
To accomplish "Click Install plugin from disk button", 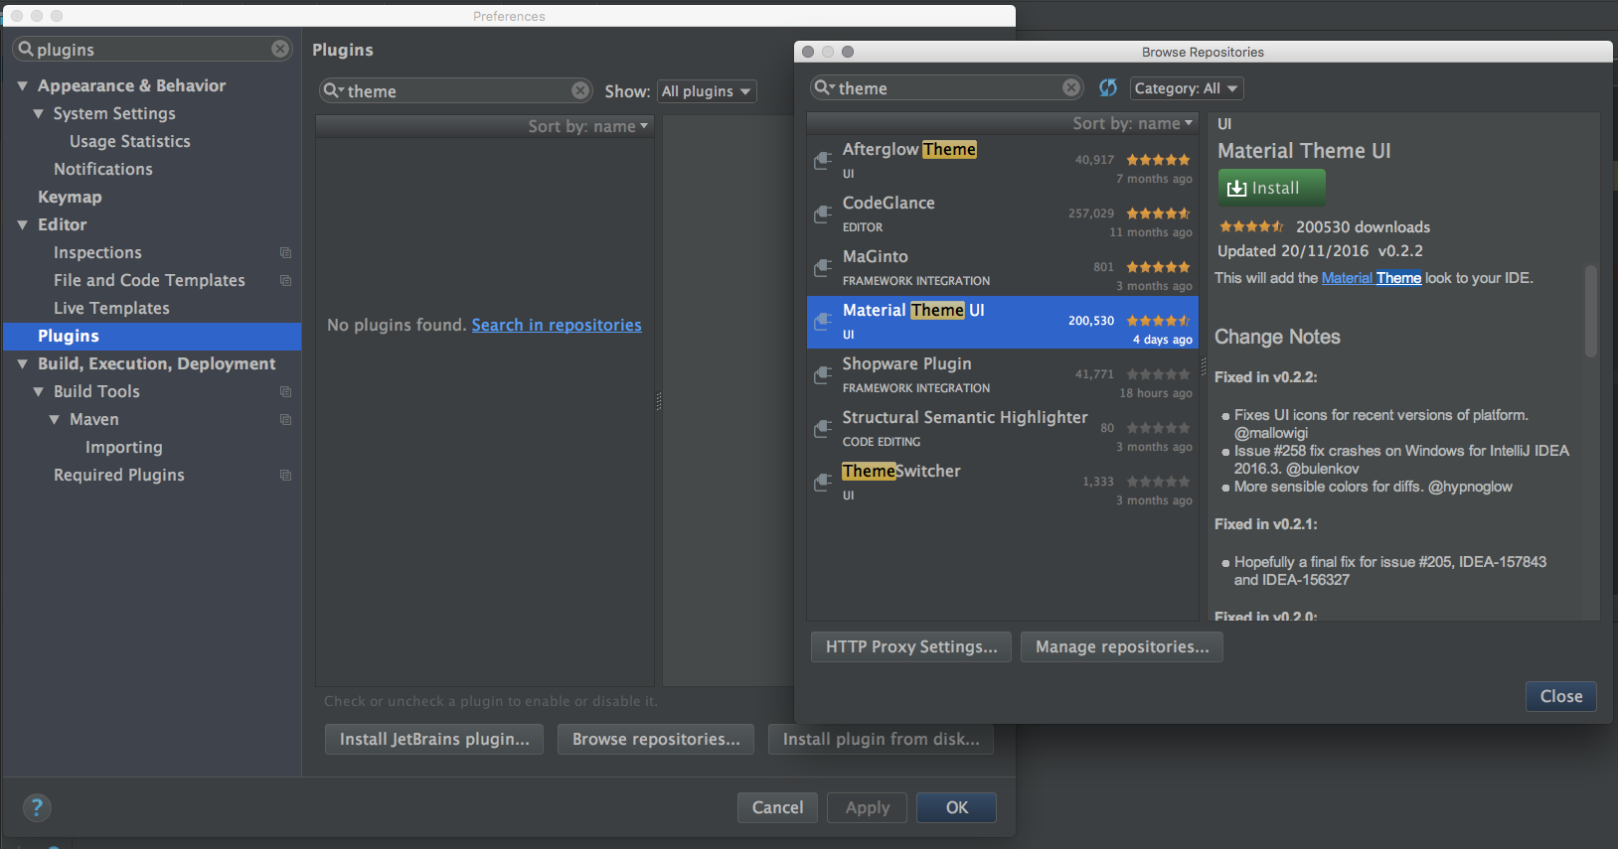I will point(881,740).
